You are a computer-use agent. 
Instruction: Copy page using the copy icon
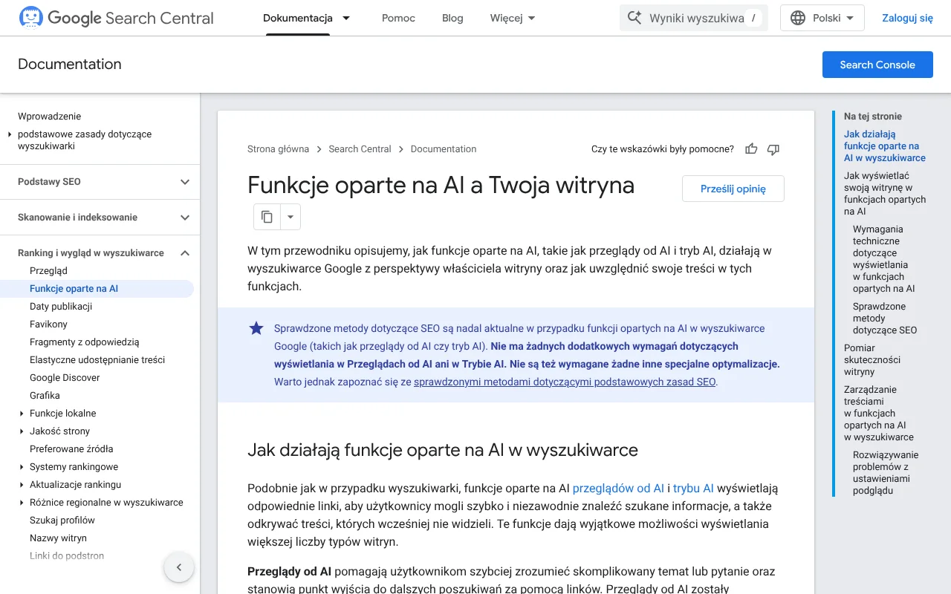pos(267,217)
